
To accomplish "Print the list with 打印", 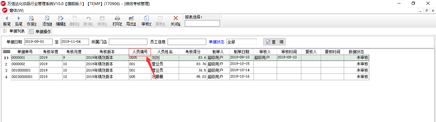I will click(x=117, y=21).
